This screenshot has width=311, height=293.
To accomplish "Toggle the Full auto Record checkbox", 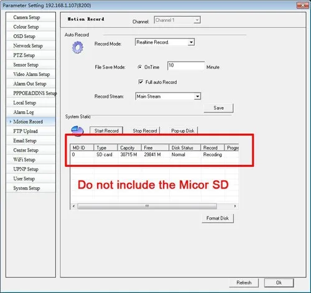I will pos(141,82).
